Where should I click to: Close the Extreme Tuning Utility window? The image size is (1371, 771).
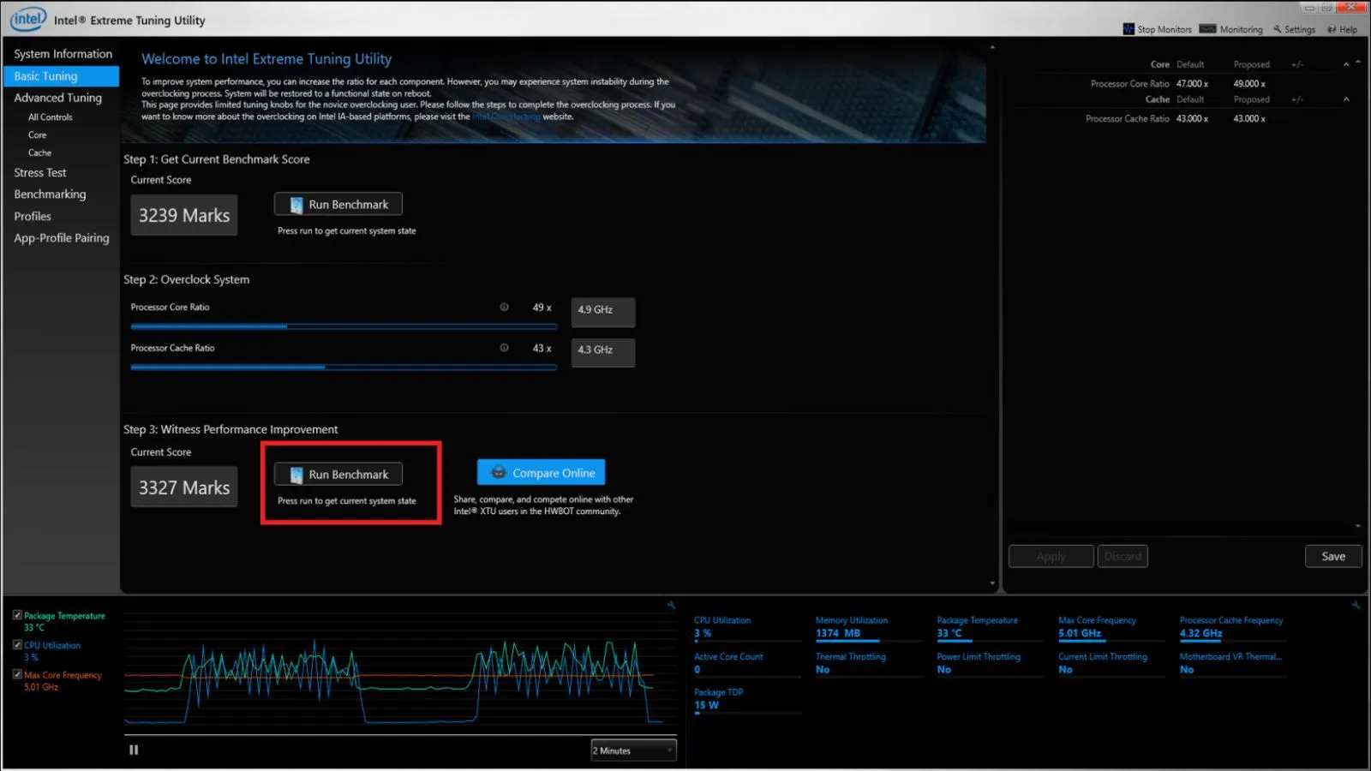1352,7
